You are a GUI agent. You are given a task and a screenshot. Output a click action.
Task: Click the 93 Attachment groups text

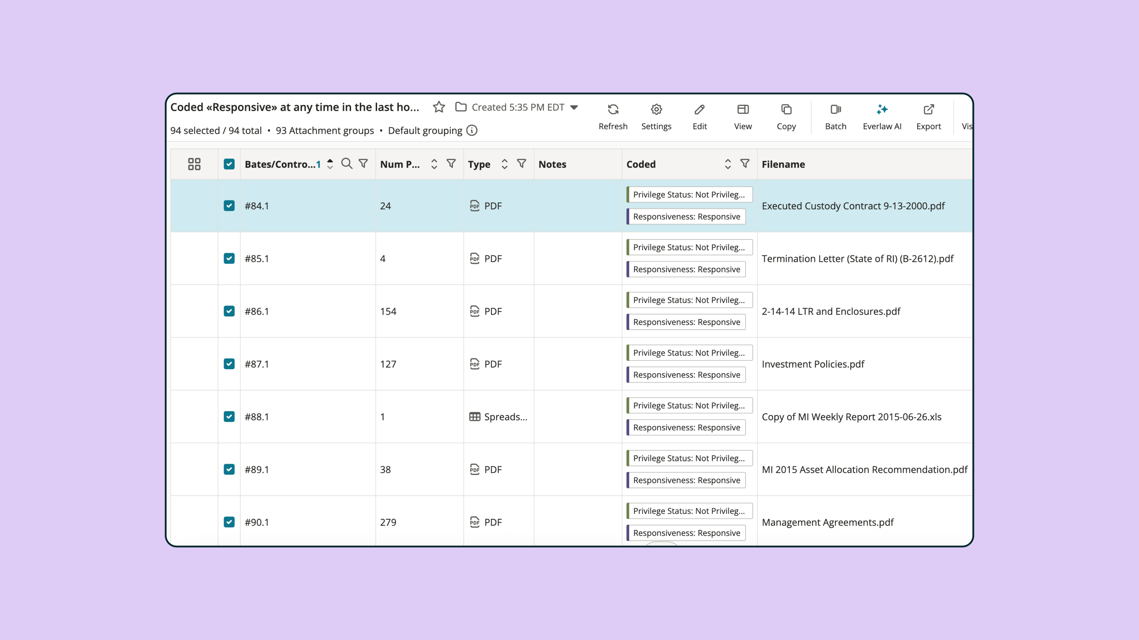coord(324,130)
